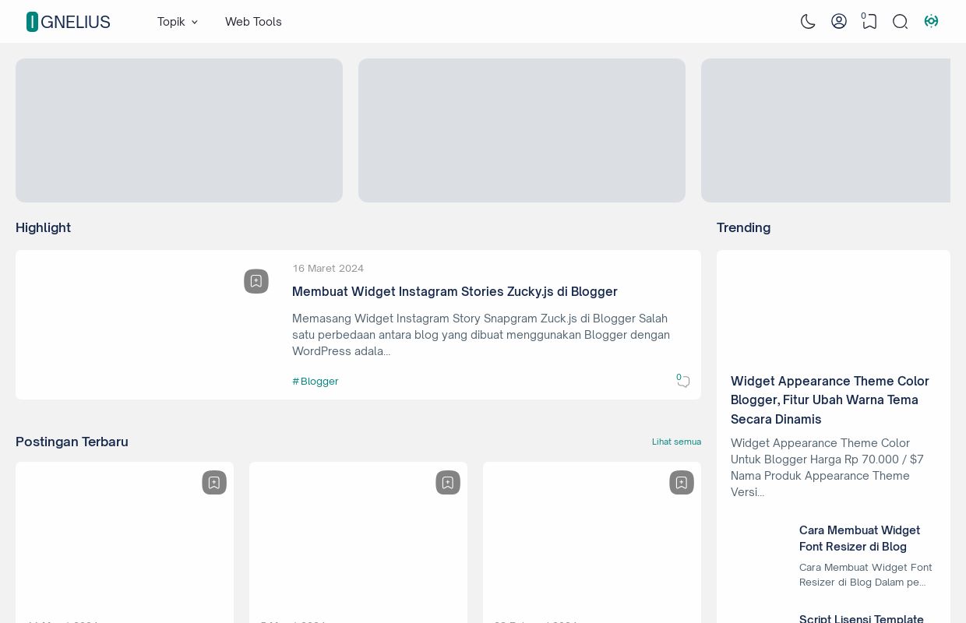Click the Trending section heading

(x=743, y=227)
